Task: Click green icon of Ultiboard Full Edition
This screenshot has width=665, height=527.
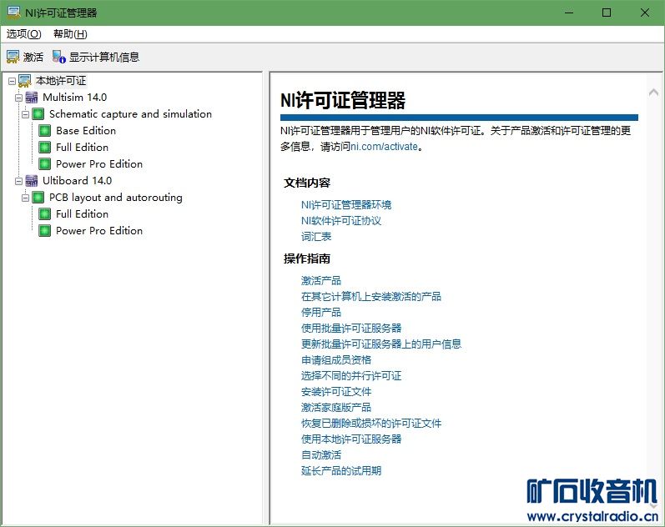Action: (x=44, y=214)
